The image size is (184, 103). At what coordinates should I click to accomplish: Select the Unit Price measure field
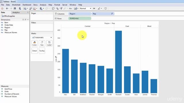click(8, 89)
